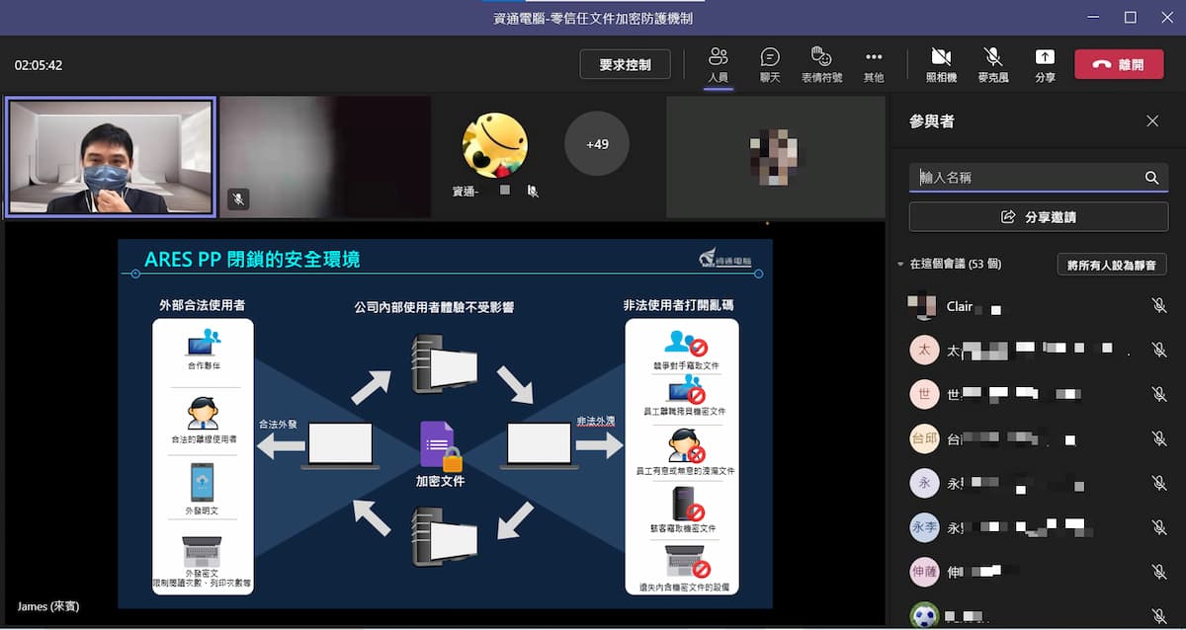Select the 台邱 avatar participant
Viewport: 1186px width, 630px height.
[x=924, y=438]
